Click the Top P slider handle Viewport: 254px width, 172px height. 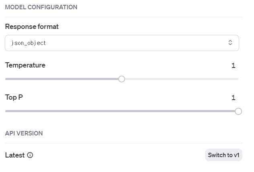click(x=238, y=111)
